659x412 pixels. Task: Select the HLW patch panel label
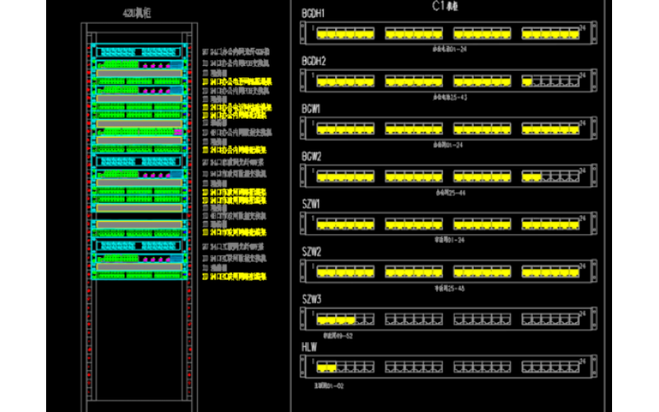point(309,347)
